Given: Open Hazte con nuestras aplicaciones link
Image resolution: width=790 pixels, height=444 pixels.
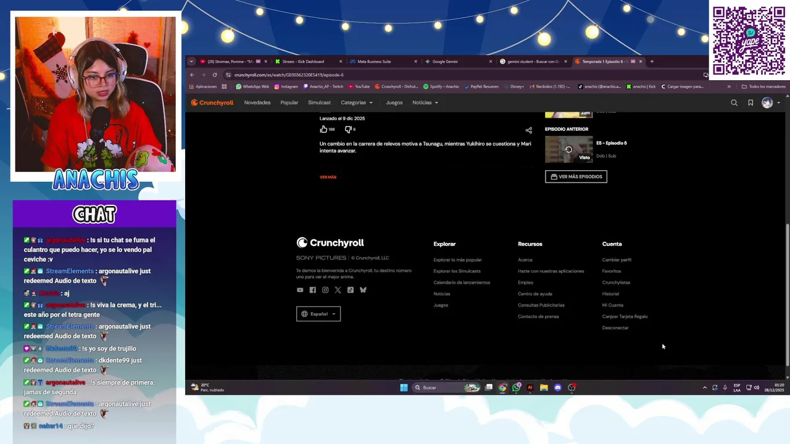Looking at the screenshot, I should (551, 271).
